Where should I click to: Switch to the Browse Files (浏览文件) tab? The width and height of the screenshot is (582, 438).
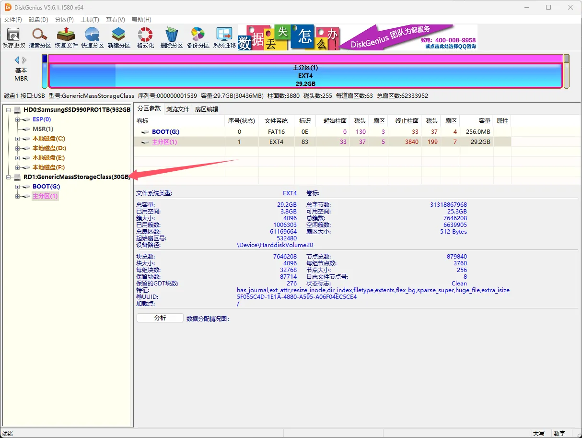[x=178, y=109]
